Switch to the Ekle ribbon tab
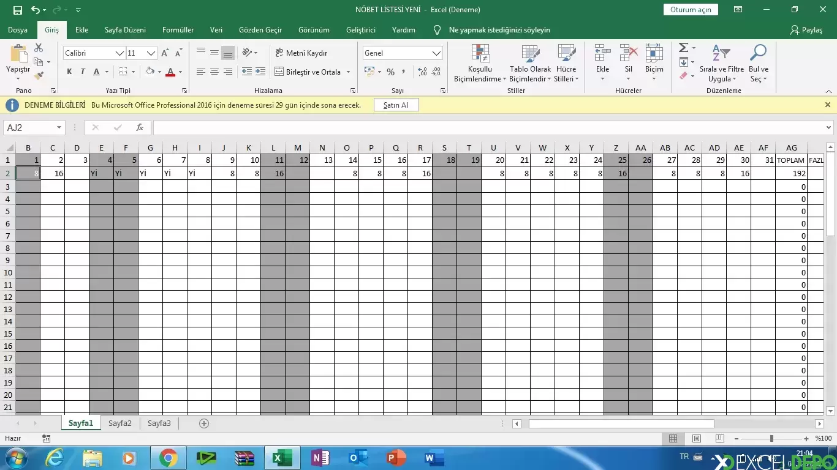Viewport: 837px width, 470px height. (81, 29)
